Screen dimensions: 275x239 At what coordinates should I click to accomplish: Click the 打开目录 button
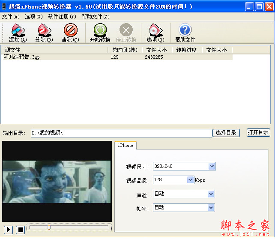(258, 132)
